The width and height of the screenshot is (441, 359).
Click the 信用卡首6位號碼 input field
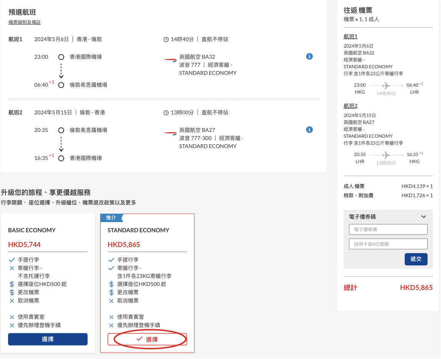point(388,244)
